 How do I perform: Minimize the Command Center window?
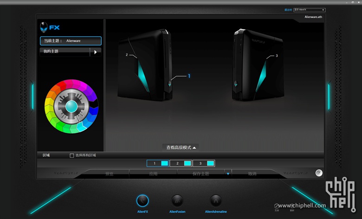(x=347, y=2)
